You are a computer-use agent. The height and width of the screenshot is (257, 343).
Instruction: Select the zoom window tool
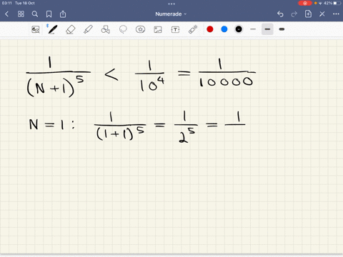[36, 29]
